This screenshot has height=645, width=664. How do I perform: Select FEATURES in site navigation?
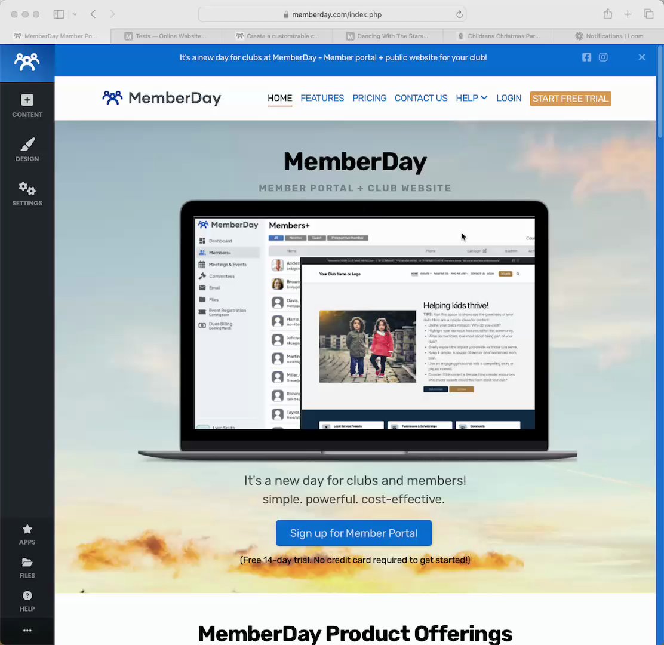[322, 99]
